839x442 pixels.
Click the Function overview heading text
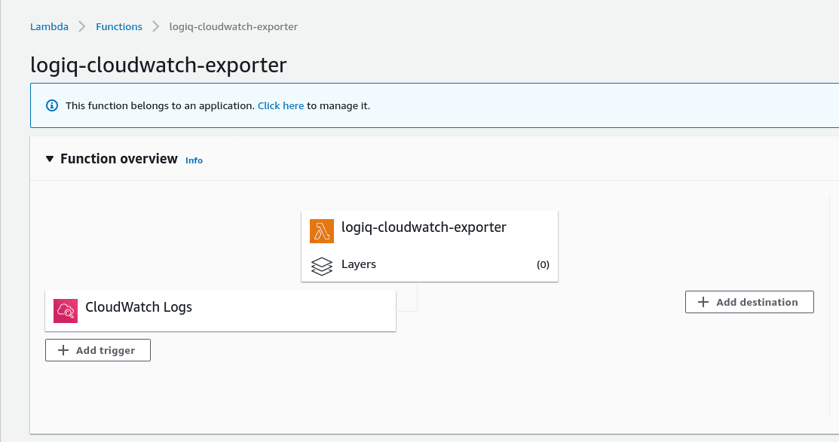click(119, 159)
